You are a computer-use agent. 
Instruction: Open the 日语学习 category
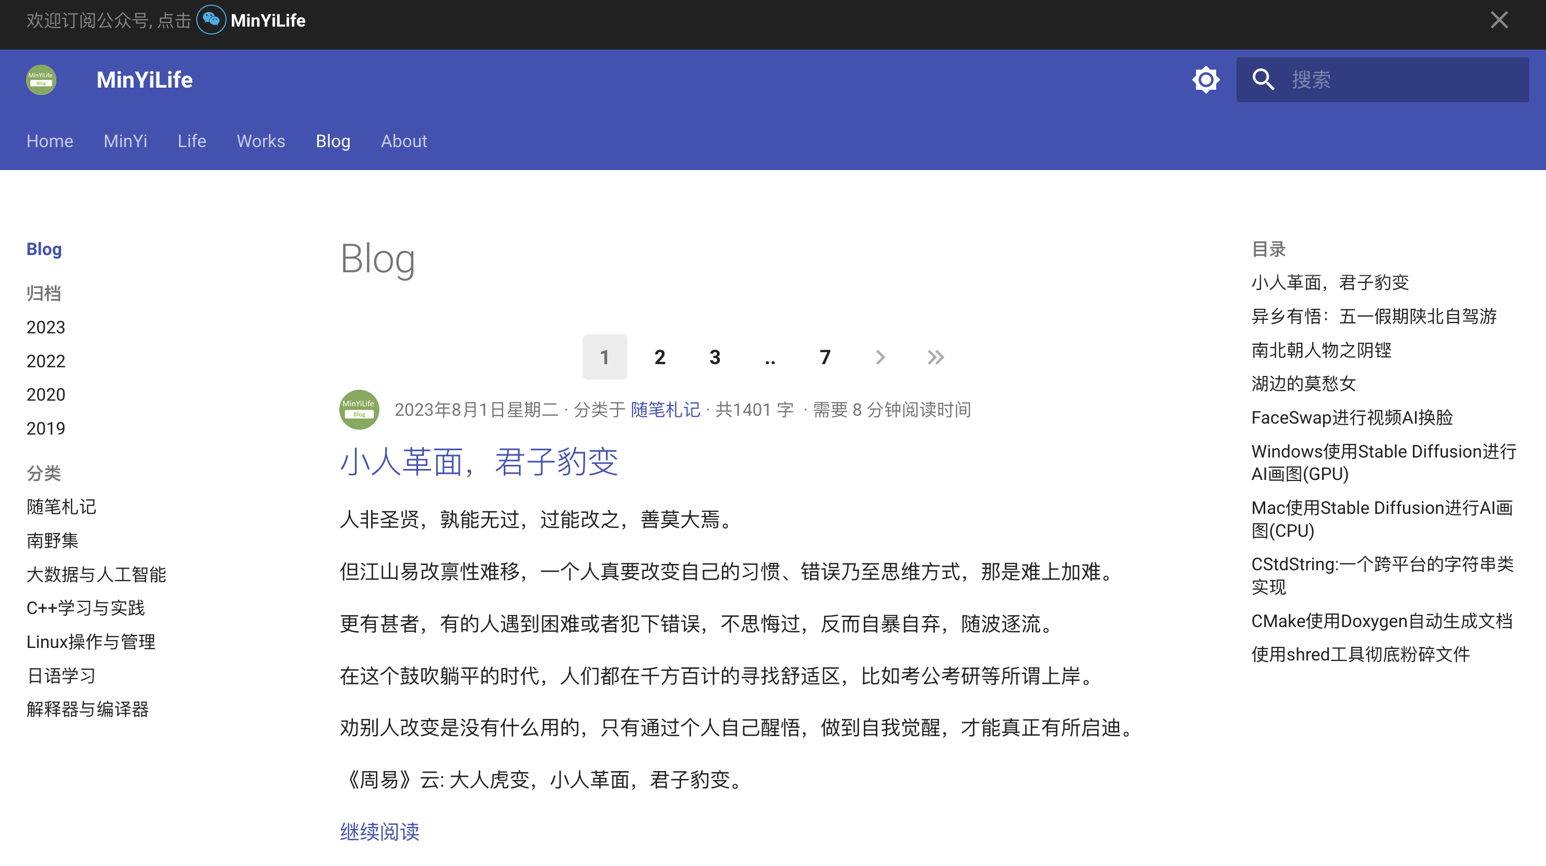(x=61, y=676)
